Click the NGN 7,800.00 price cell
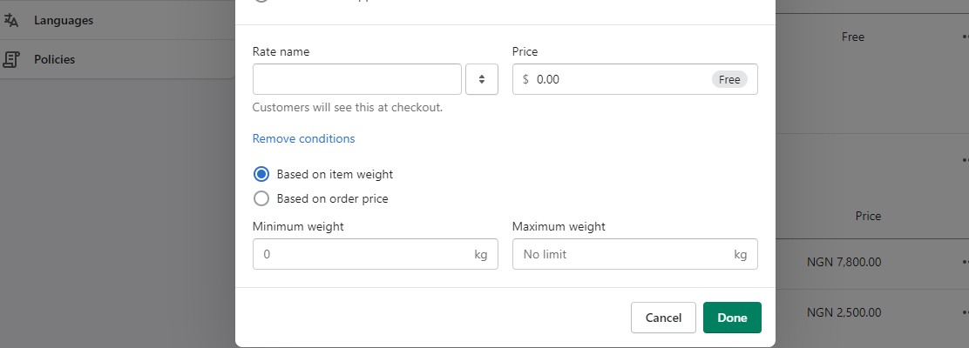Image resolution: width=969 pixels, height=348 pixels. tap(844, 262)
